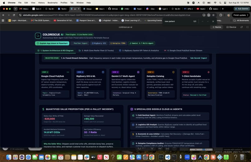Viewport: 251px width, 162px height.
Task: Select the Step 3 Gemini 3.7 Multi-Agent card
Action: pyautogui.click(x=125, y=84)
